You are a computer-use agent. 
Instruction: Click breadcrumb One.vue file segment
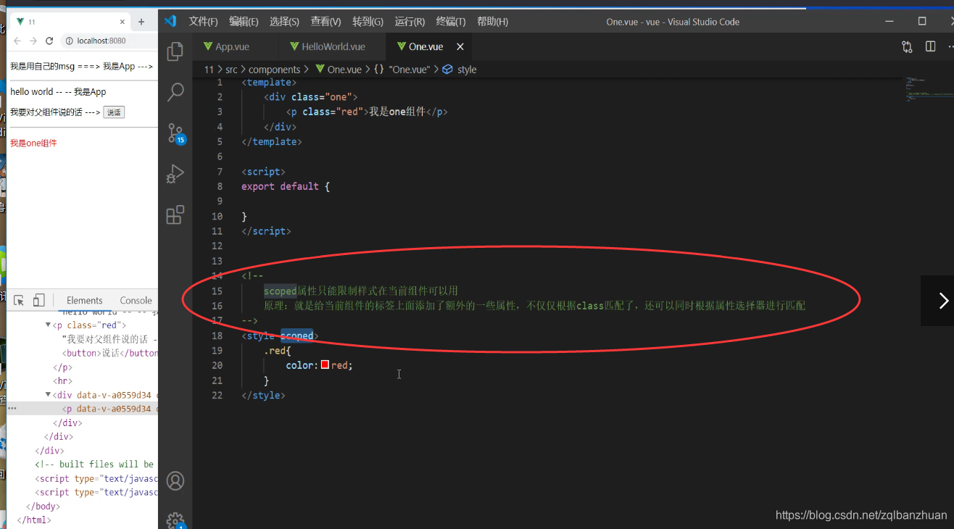pyautogui.click(x=339, y=70)
